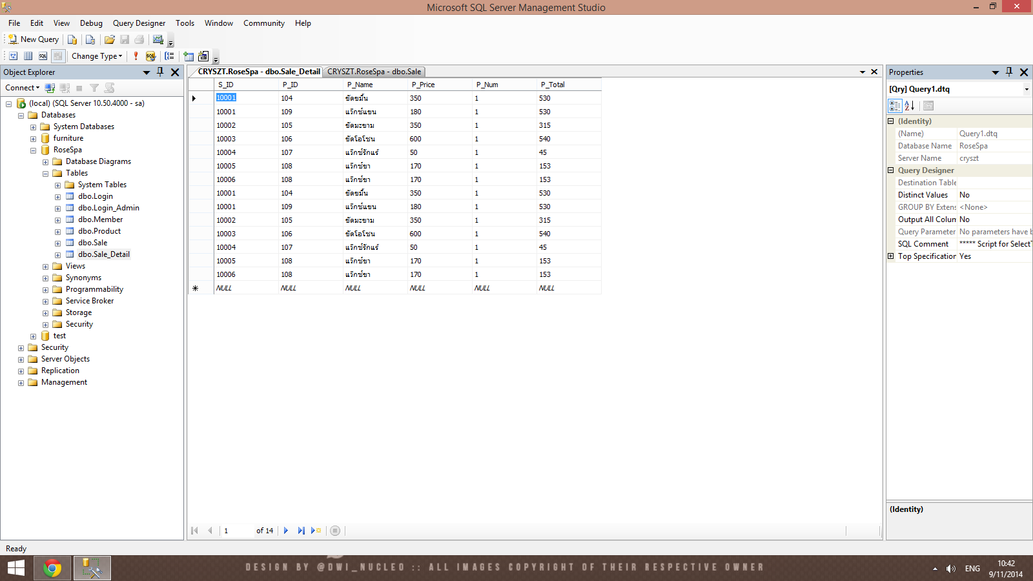Open Database Engine Query icon in toolbar
Image resolution: width=1033 pixels, height=581 pixels.
72,39
